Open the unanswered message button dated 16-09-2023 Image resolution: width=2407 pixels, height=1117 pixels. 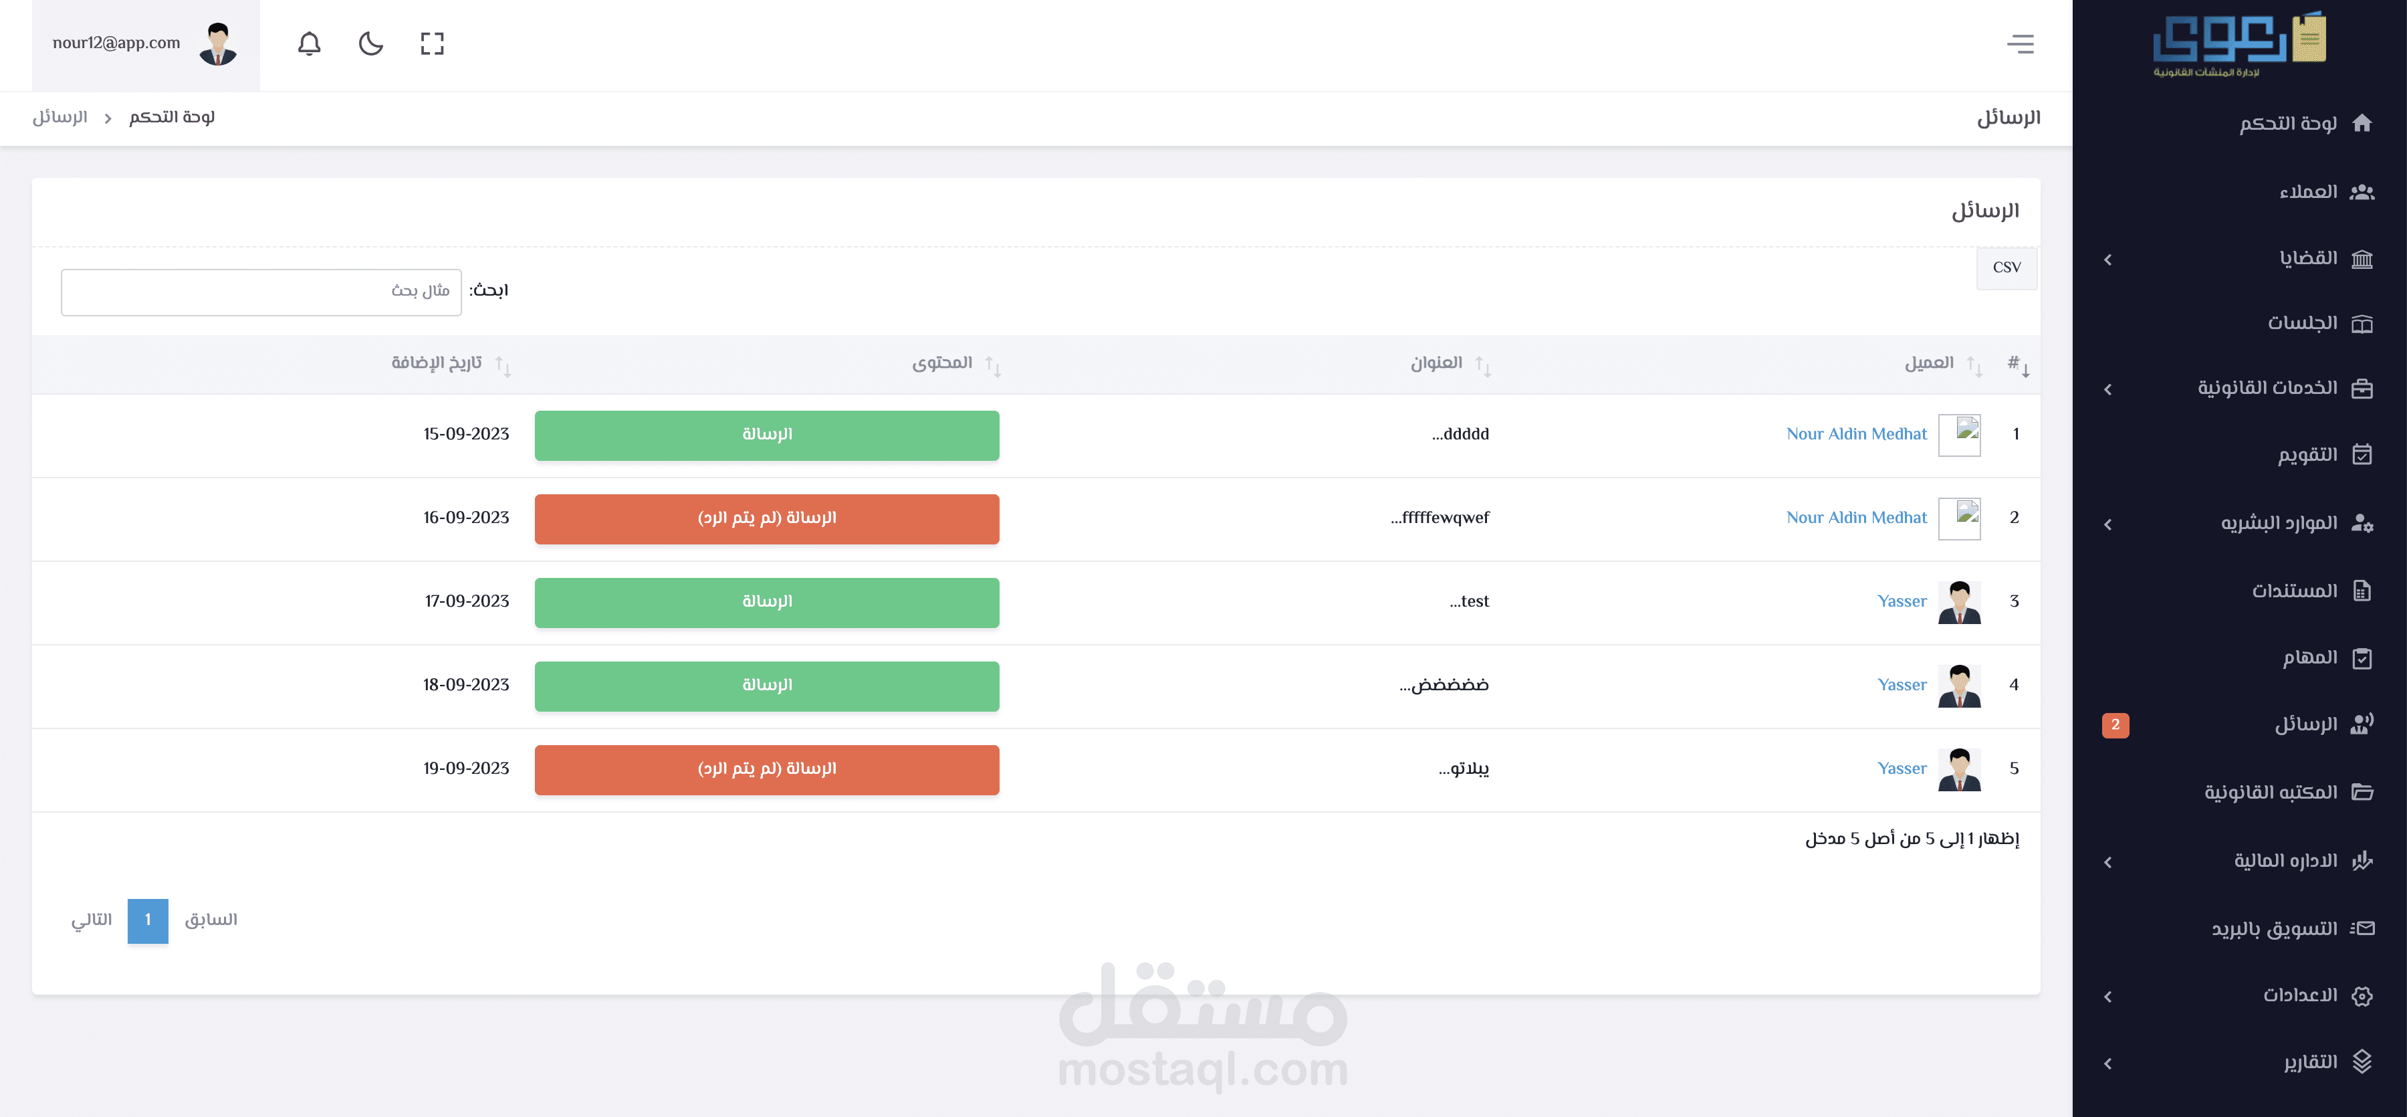(766, 519)
